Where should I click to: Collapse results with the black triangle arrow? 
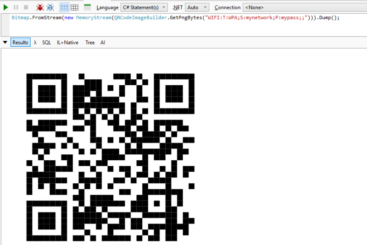[5, 42]
